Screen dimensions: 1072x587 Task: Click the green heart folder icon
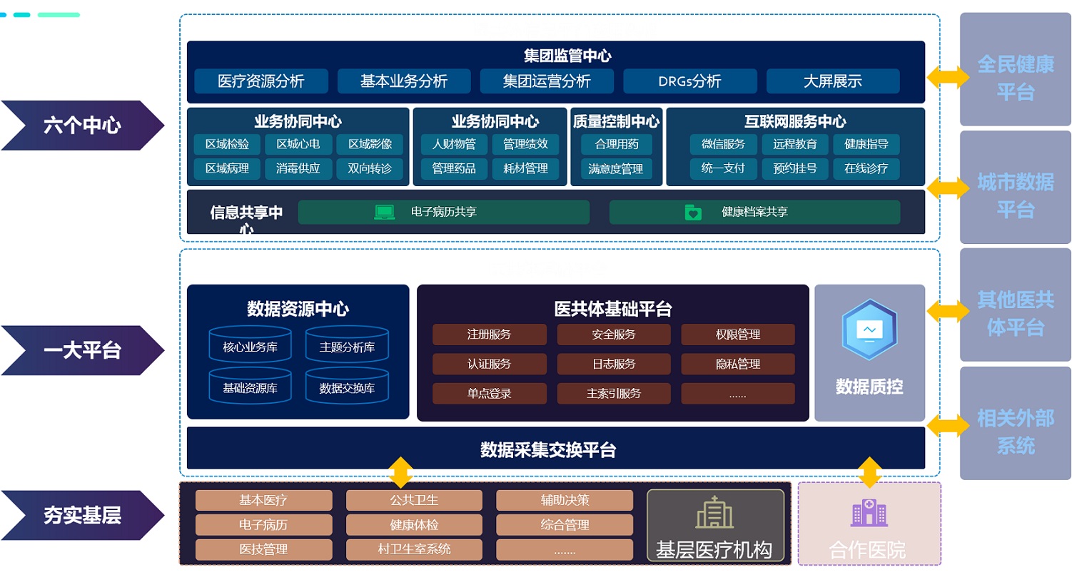pyautogui.click(x=692, y=212)
